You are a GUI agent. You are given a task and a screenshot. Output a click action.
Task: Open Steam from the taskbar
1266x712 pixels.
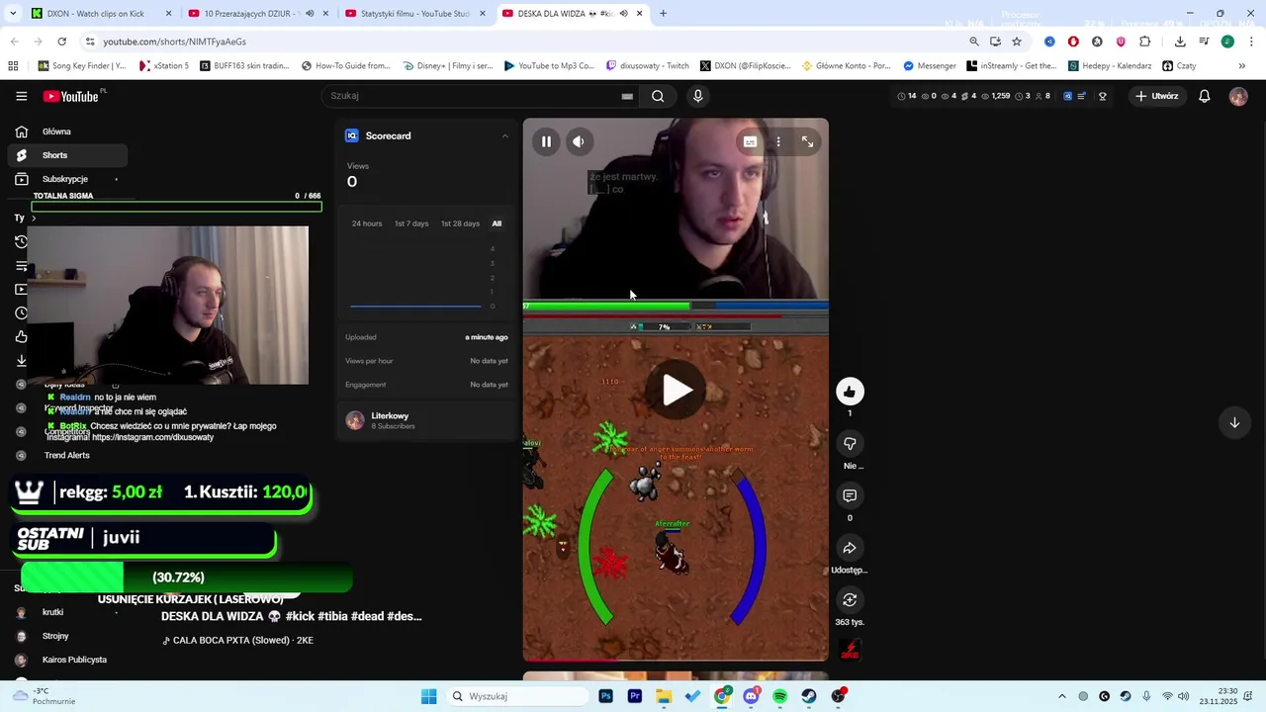pos(809,696)
